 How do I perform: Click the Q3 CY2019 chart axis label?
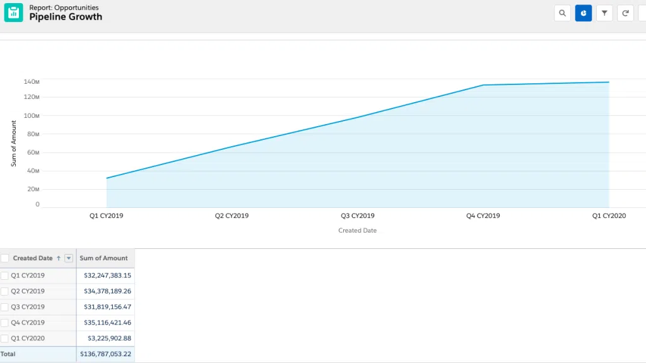click(x=358, y=216)
